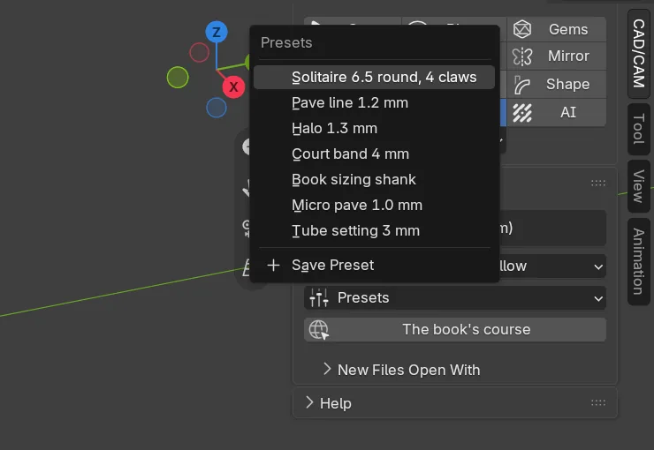Open the dropdown ending in 'llow'
Image resolution: width=654 pixels, height=450 pixels.
552,266
